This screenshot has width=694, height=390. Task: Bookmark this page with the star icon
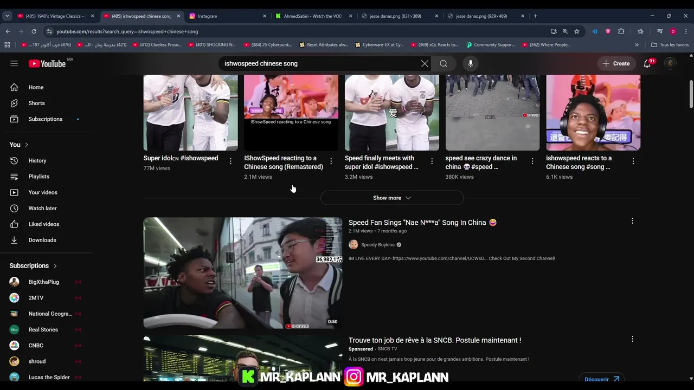pyautogui.click(x=577, y=31)
